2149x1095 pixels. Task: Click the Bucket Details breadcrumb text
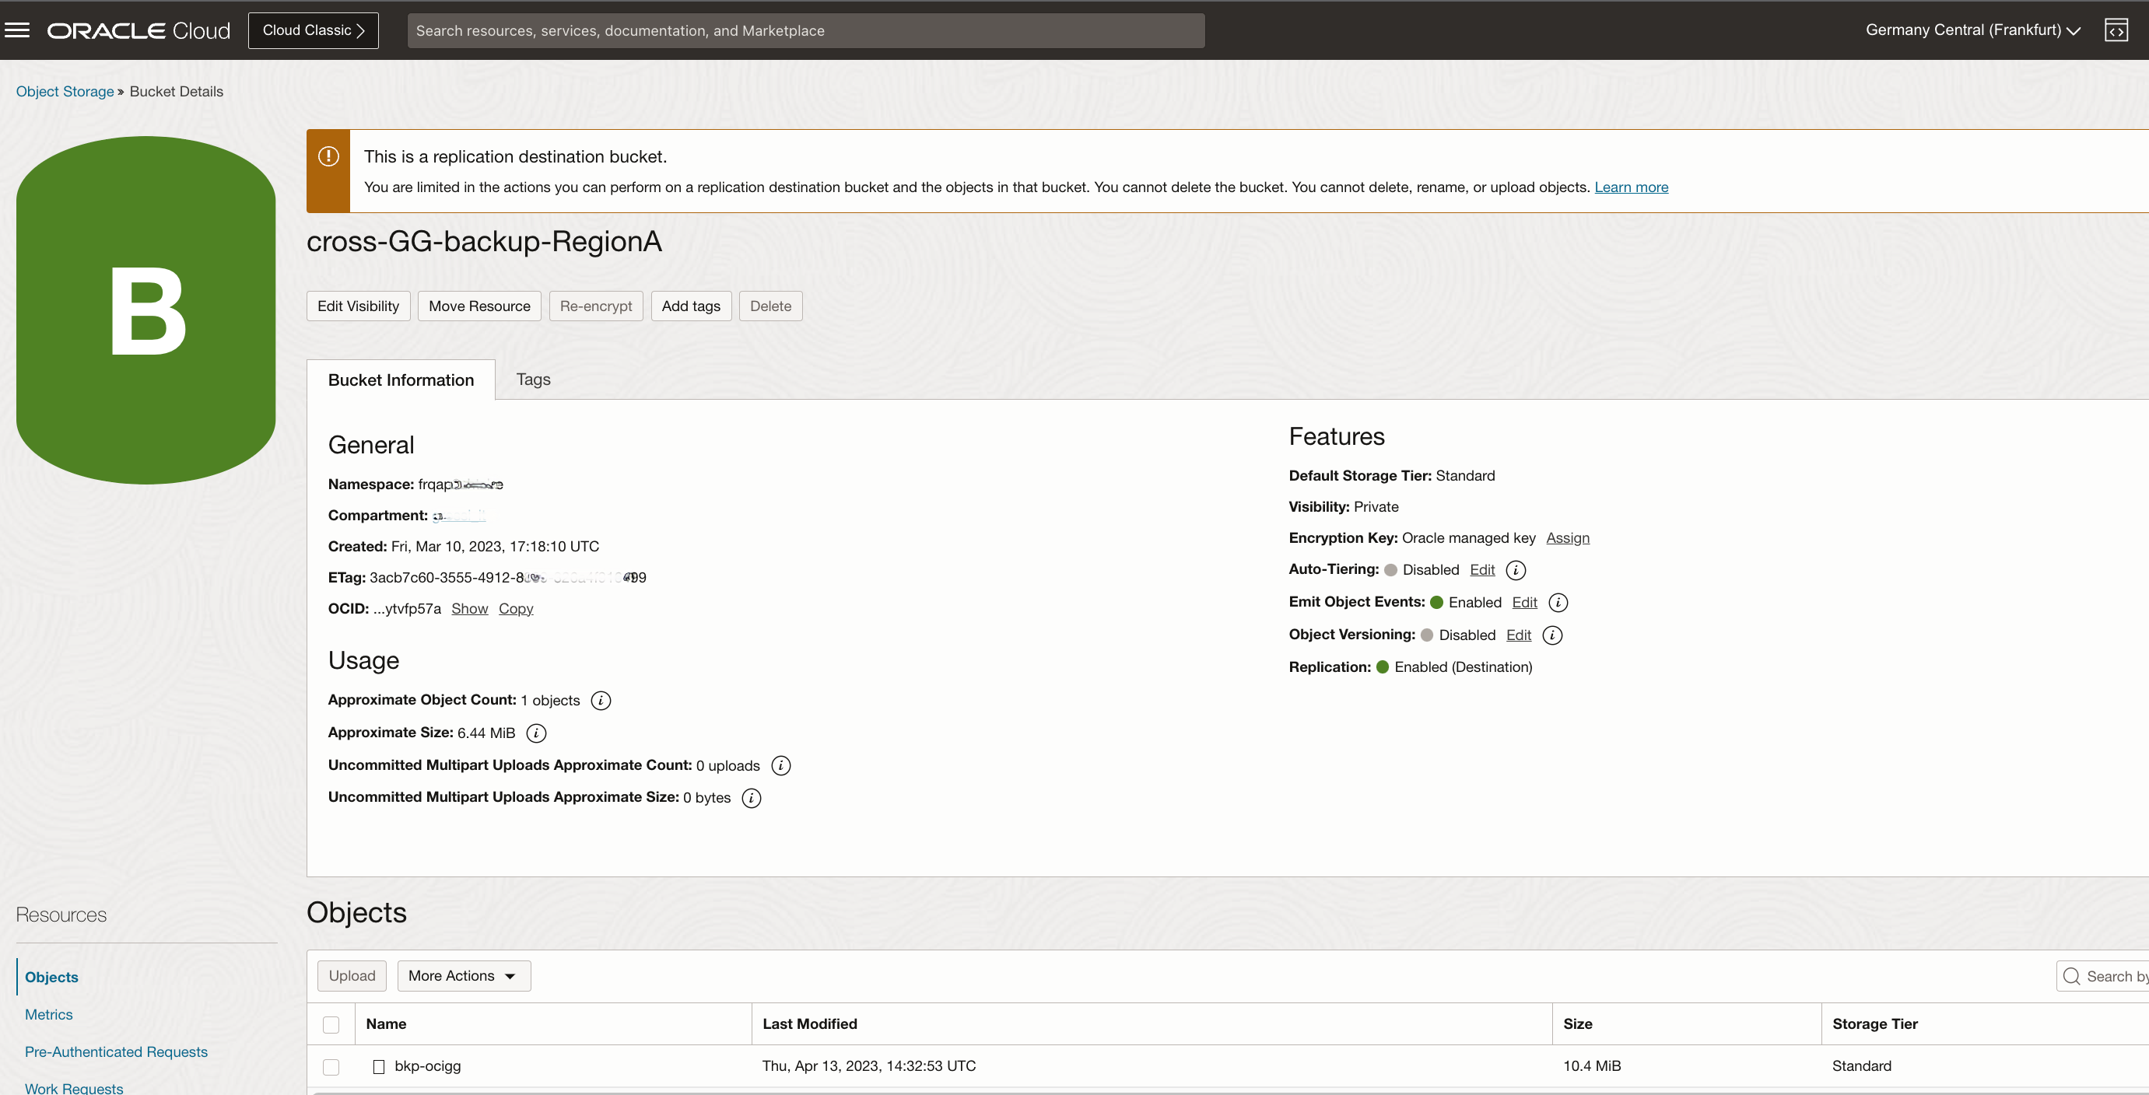click(x=176, y=91)
